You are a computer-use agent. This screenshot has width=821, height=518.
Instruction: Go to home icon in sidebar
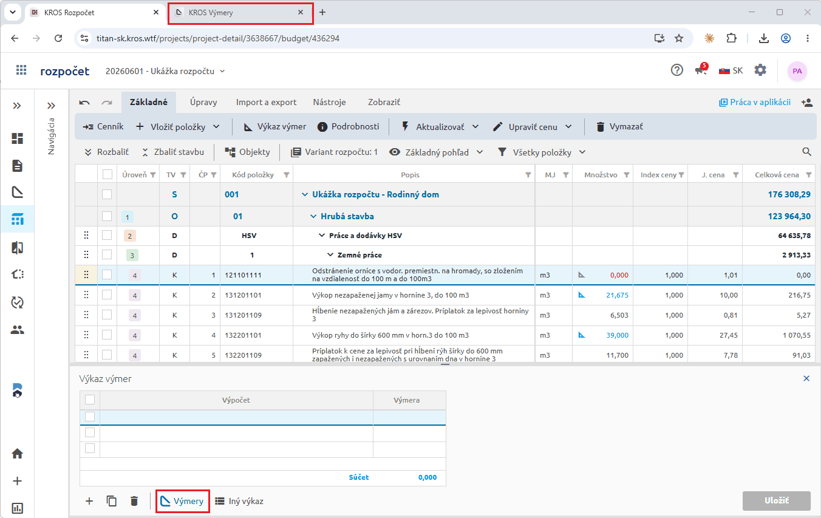[18, 454]
